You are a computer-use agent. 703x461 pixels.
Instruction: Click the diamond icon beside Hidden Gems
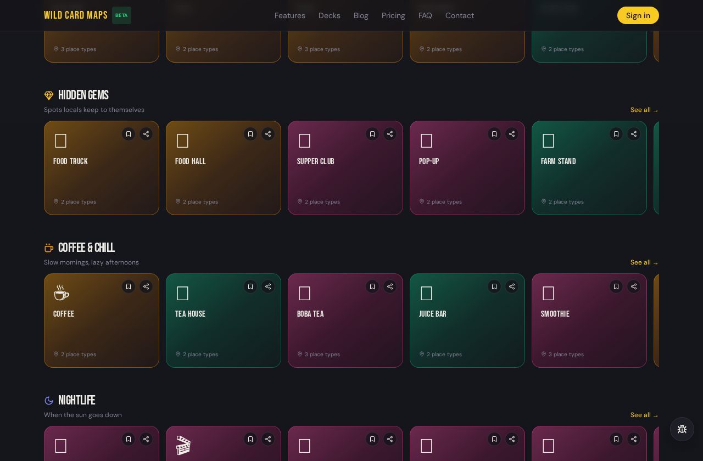point(49,95)
